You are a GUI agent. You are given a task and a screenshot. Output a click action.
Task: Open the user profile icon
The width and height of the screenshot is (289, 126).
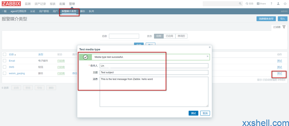coord(278,4)
